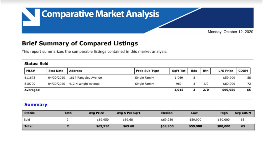263x156 pixels.
Task: Click the 960 square footage value
Action: click(179, 84)
